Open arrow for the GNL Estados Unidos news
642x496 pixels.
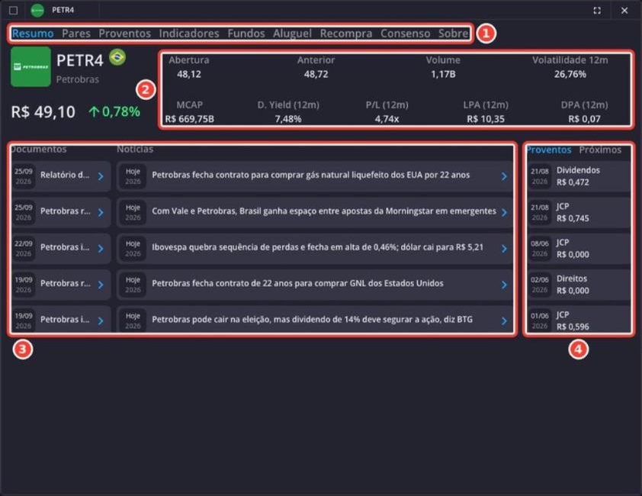tap(504, 285)
